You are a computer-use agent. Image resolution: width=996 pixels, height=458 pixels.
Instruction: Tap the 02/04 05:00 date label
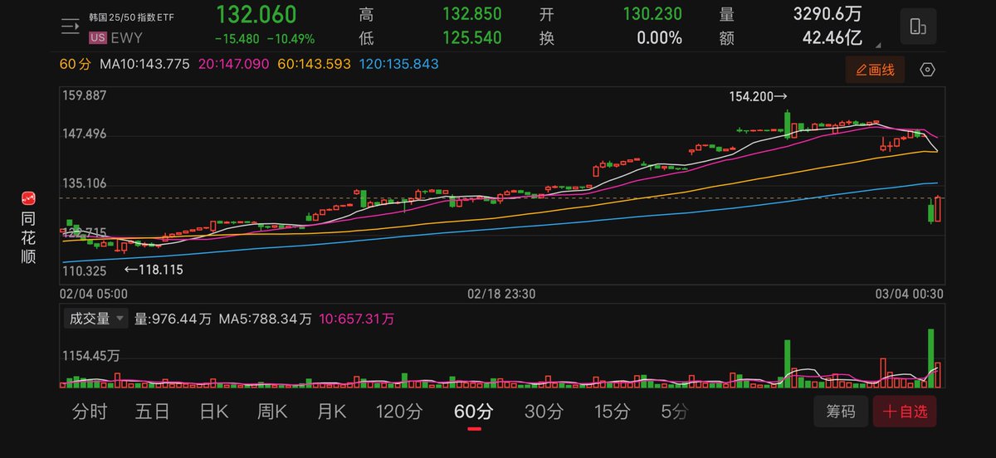pyautogui.click(x=94, y=294)
